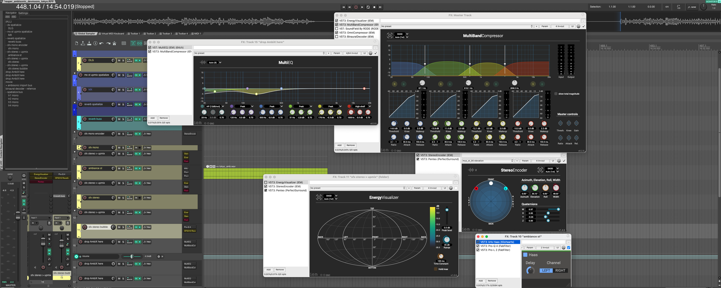Image resolution: width=721 pixels, height=288 pixels.
Task: Open project settings info toolbar icon
Action: 95,44
